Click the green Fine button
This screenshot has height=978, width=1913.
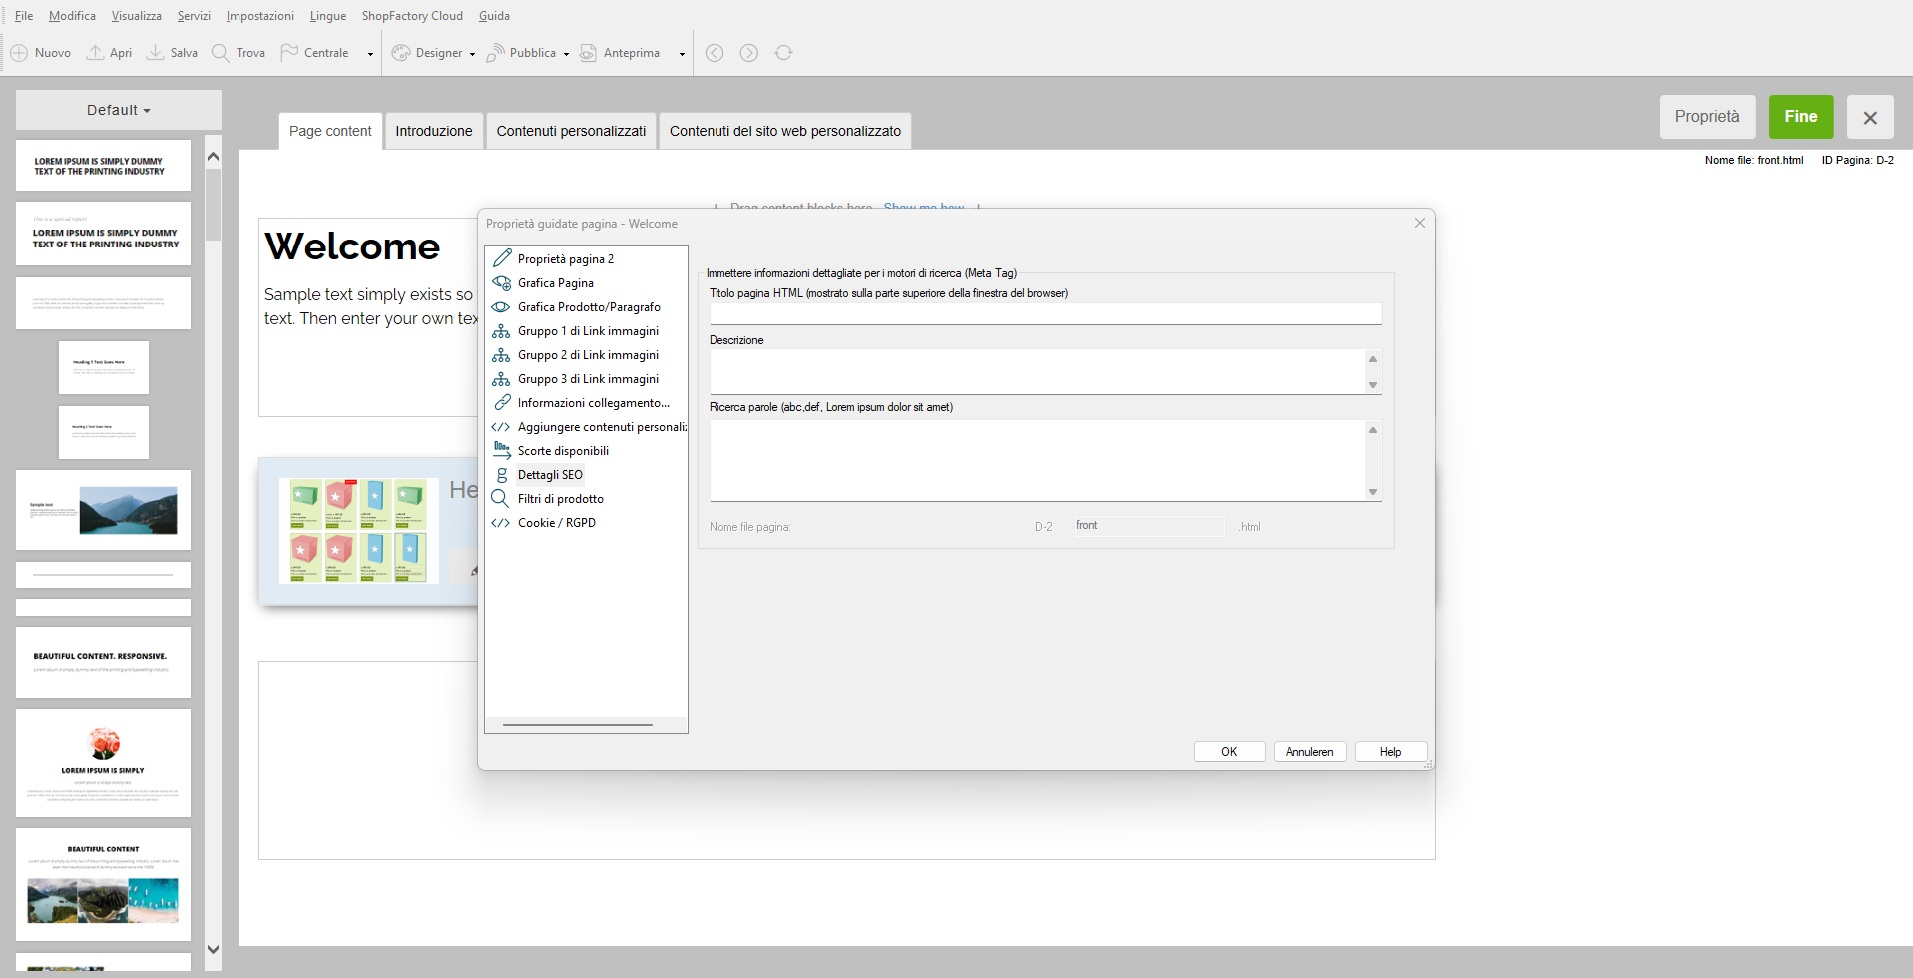[x=1800, y=117]
